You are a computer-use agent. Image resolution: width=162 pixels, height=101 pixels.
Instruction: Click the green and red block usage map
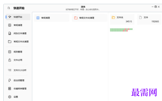121,30
